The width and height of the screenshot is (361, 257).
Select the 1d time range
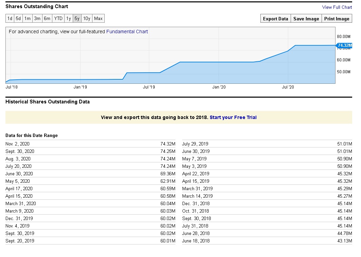pyautogui.click(x=10, y=19)
